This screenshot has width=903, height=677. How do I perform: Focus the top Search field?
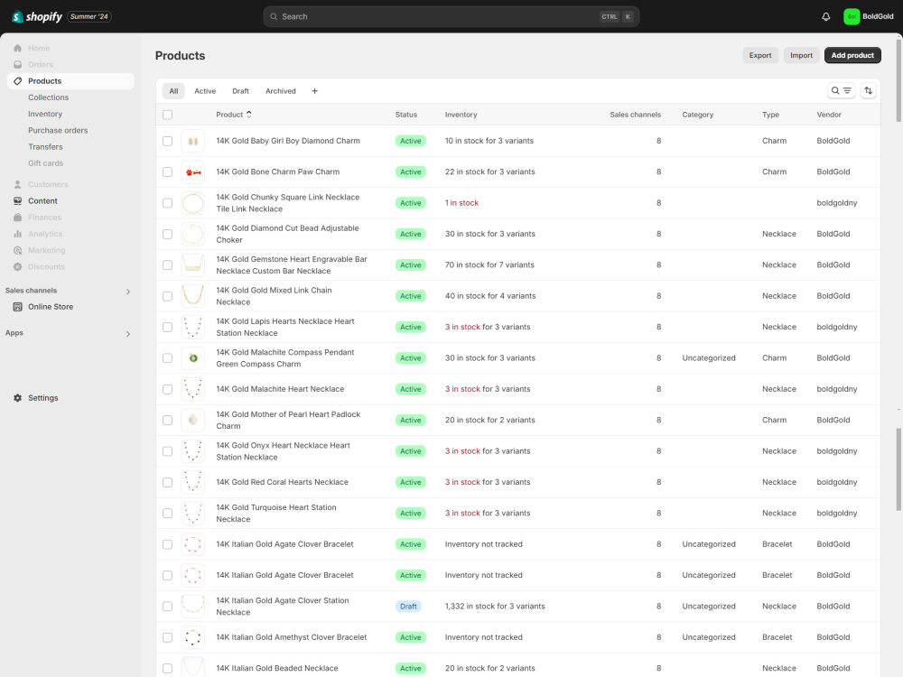(451, 16)
